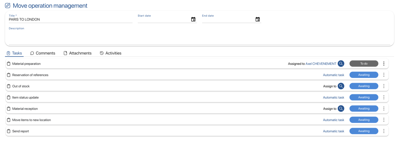Switch to the Activities tab
The height and width of the screenshot is (142, 398).
coord(110,53)
